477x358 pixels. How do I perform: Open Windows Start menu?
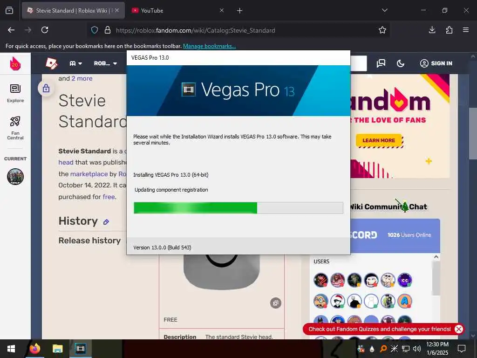pos(11,349)
